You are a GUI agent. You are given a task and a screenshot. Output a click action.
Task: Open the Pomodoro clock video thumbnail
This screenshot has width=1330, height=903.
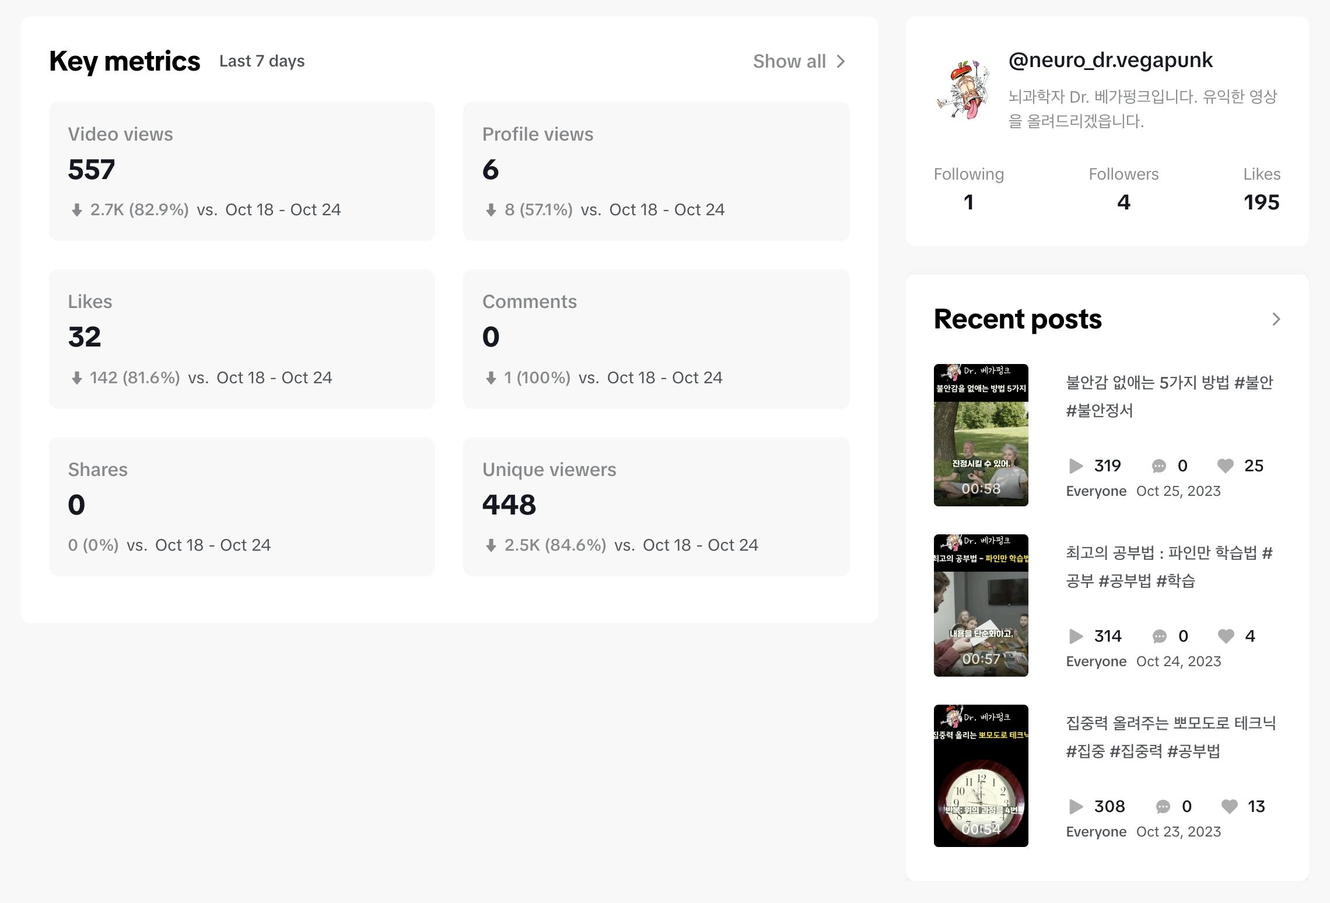981,776
